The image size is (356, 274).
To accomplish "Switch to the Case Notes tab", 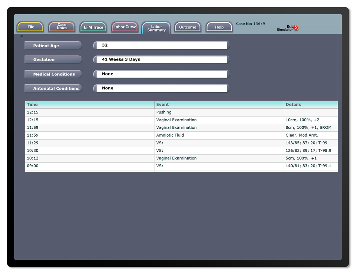I will click(x=62, y=27).
